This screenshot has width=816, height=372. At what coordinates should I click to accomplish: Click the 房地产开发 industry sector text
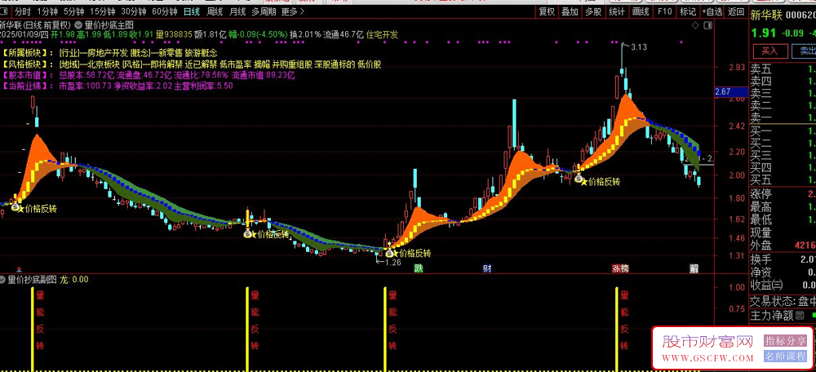(109, 52)
